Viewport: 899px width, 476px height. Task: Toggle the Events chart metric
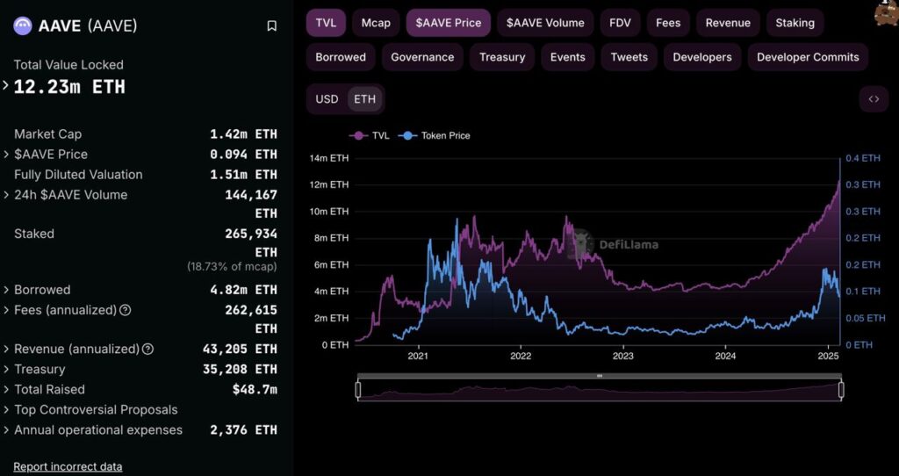coord(568,57)
